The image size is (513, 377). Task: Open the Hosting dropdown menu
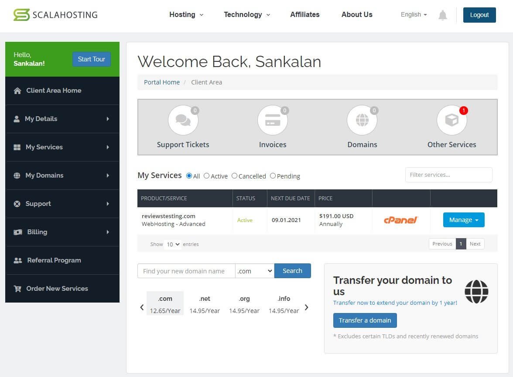186,15
